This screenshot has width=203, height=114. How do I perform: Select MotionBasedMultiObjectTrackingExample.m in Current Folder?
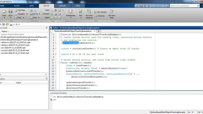click(19, 40)
